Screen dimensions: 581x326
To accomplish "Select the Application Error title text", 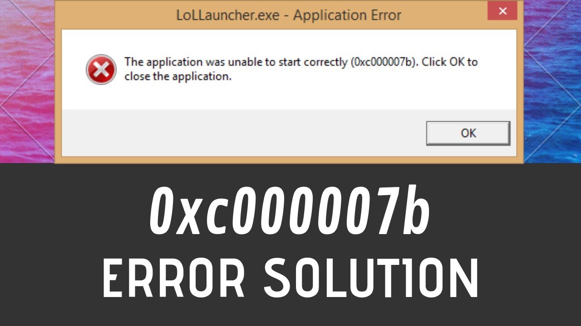I will (x=347, y=15).
